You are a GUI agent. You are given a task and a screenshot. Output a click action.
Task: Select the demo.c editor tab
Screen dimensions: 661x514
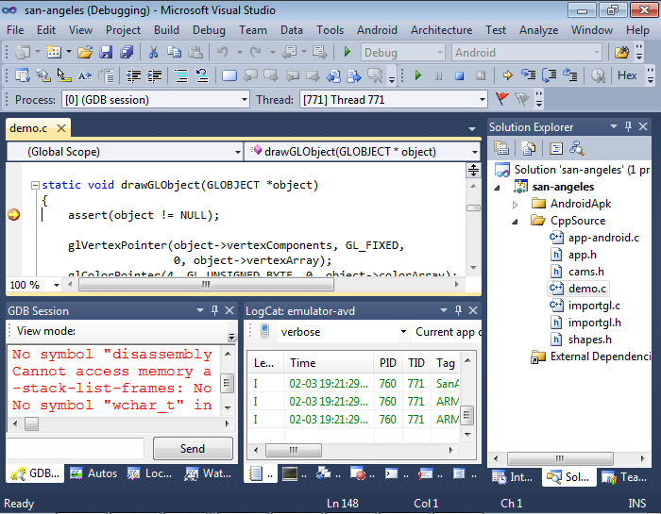coord(28,128)
